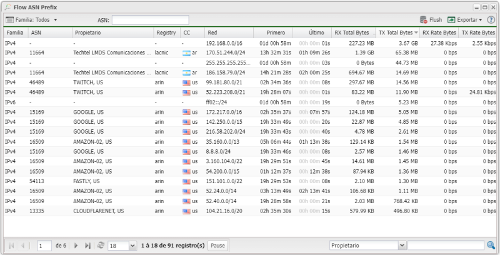
Task: Go to the first page icon
Action: pyautogui.click(x=11, y=246)
